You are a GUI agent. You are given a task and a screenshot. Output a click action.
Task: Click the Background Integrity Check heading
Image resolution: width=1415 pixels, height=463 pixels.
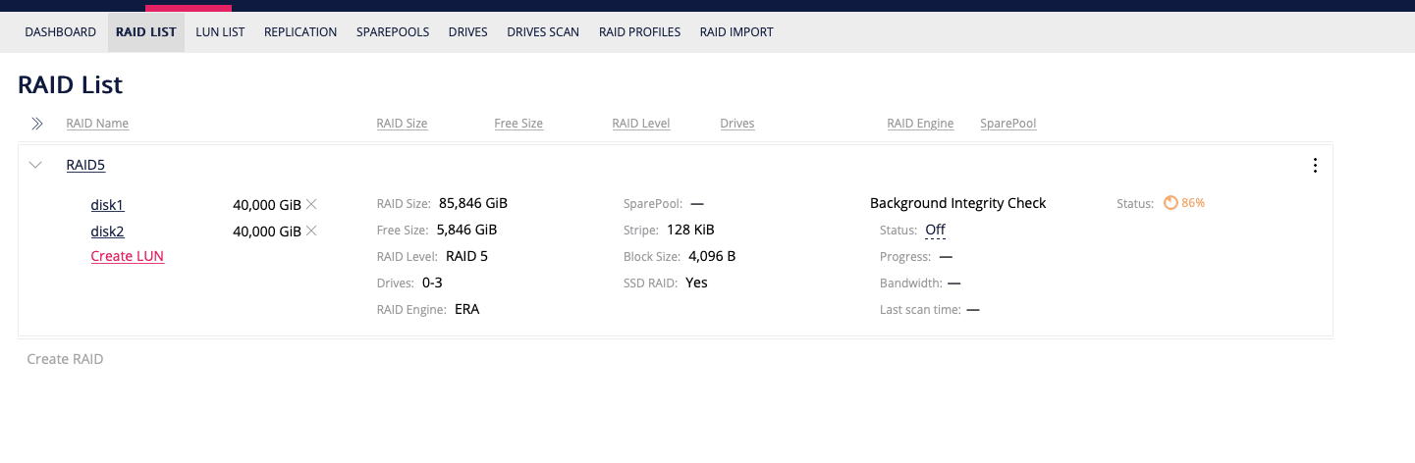(958, 203)
